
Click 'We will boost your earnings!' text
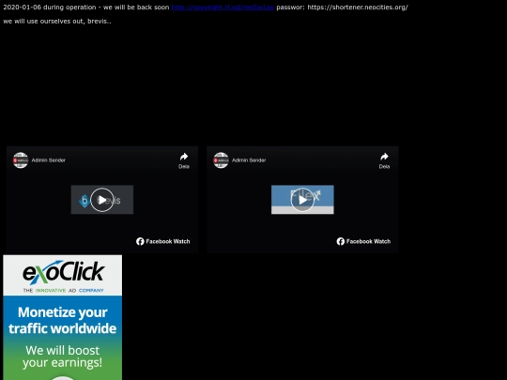click(62, 357)
